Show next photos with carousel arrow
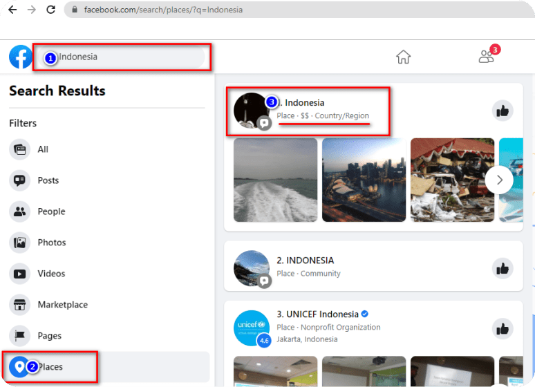This screenshot has width=535, height=387. coord(499,180)
